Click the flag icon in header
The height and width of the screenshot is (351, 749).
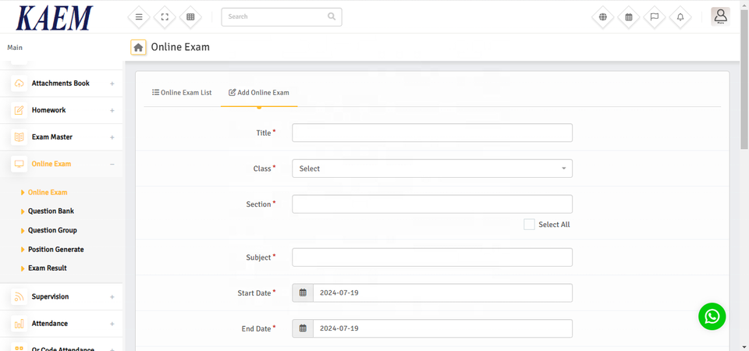coord(655,16)
